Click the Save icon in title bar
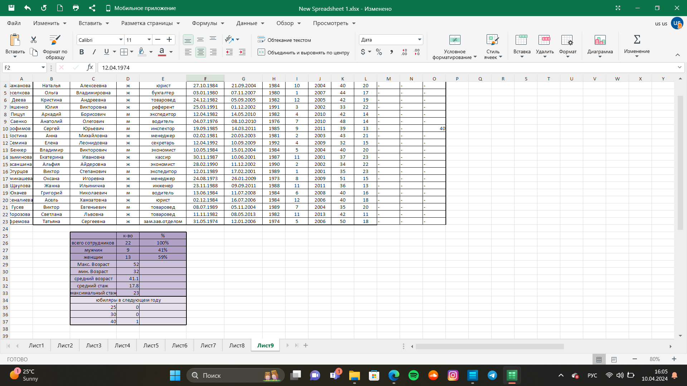The image size is (687, 386). (11, 8)
